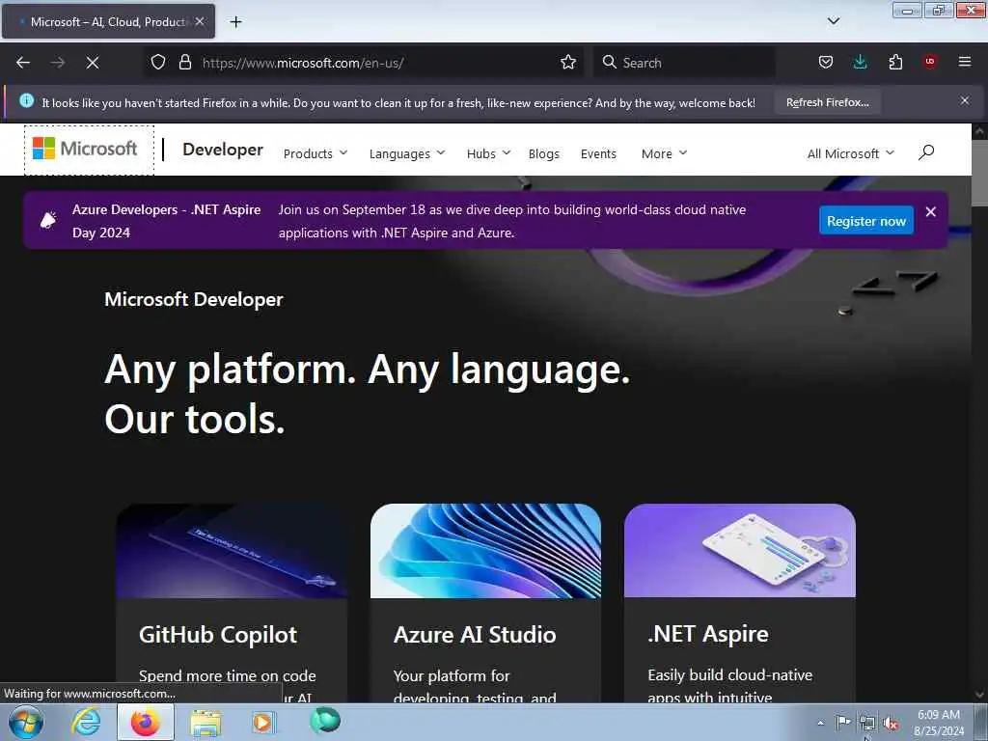
Task: Launch Internet Explorer from the taskbar
Action: click(x=86, y=722)
